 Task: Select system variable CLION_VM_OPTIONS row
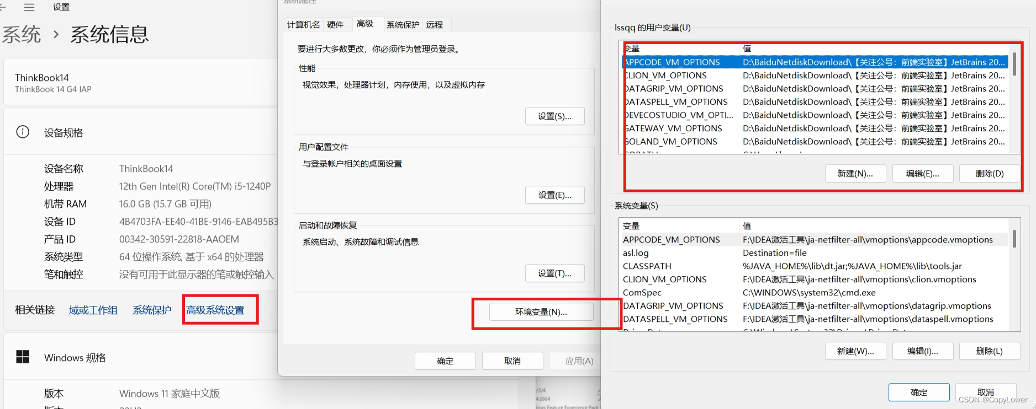point(816,279)
